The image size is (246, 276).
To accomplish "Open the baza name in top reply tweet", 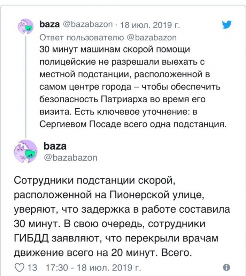I will (49, 25).
